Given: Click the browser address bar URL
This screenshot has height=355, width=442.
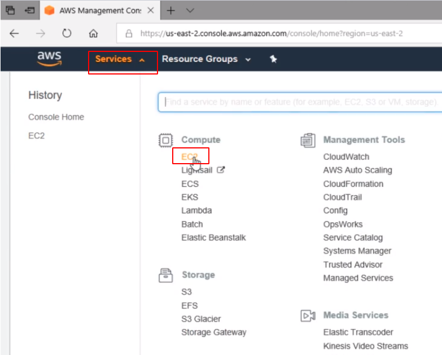Looking at the screenshot, I should tap(271, 33).
